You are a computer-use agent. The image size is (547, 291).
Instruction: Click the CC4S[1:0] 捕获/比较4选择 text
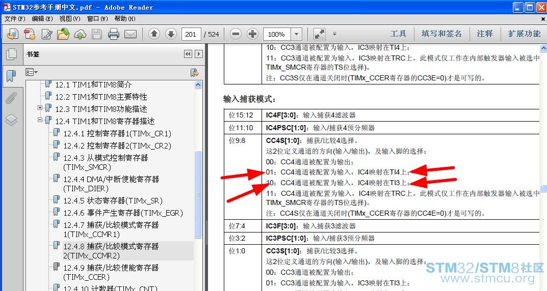312,140
